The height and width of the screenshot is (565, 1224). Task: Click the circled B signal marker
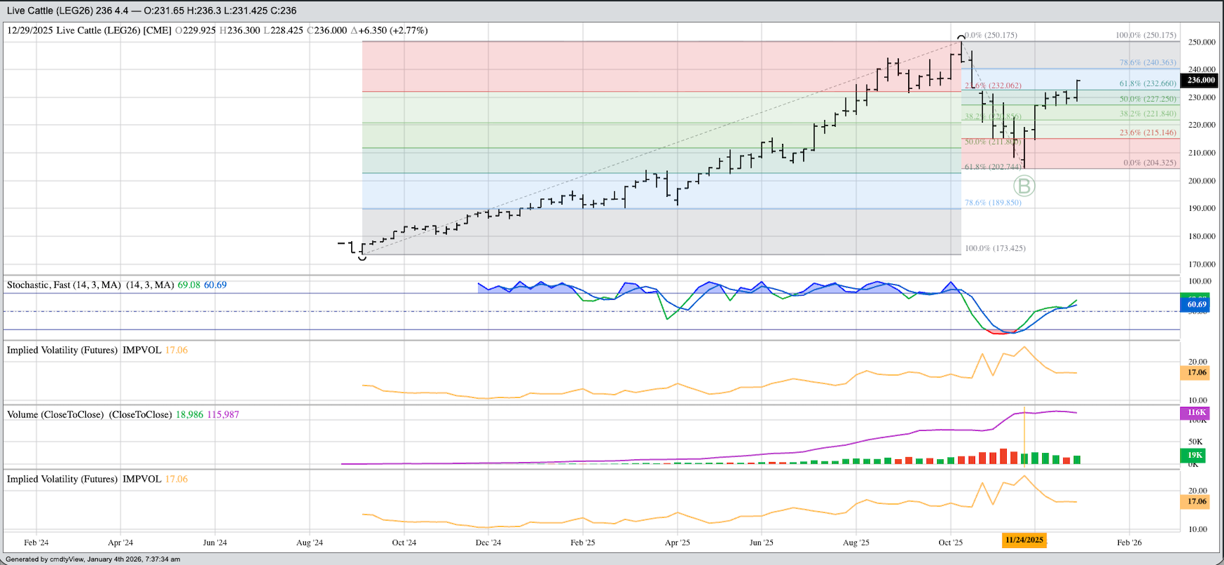pos(1024,186)
